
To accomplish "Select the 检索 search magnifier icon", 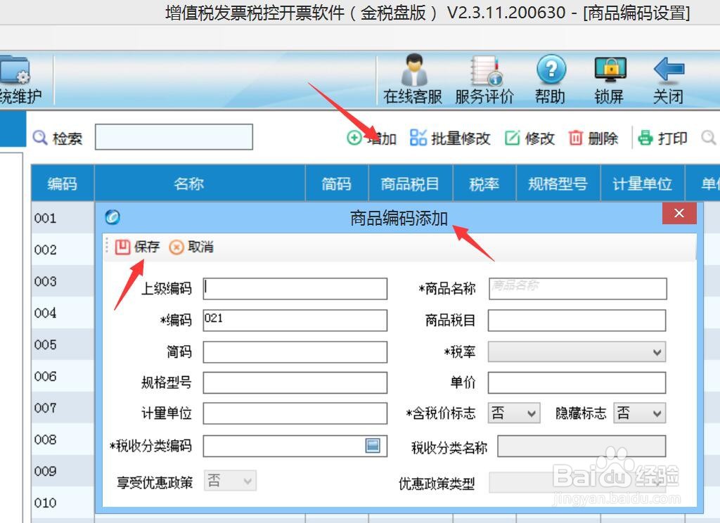I will click(41, 138).
